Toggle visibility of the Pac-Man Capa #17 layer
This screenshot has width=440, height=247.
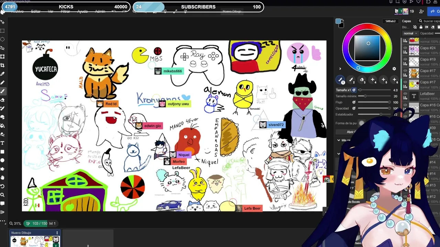tap(405, 82)
